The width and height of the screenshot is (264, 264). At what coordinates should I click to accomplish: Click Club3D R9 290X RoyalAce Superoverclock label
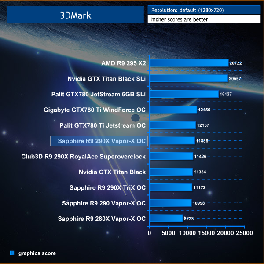(83, 157)
